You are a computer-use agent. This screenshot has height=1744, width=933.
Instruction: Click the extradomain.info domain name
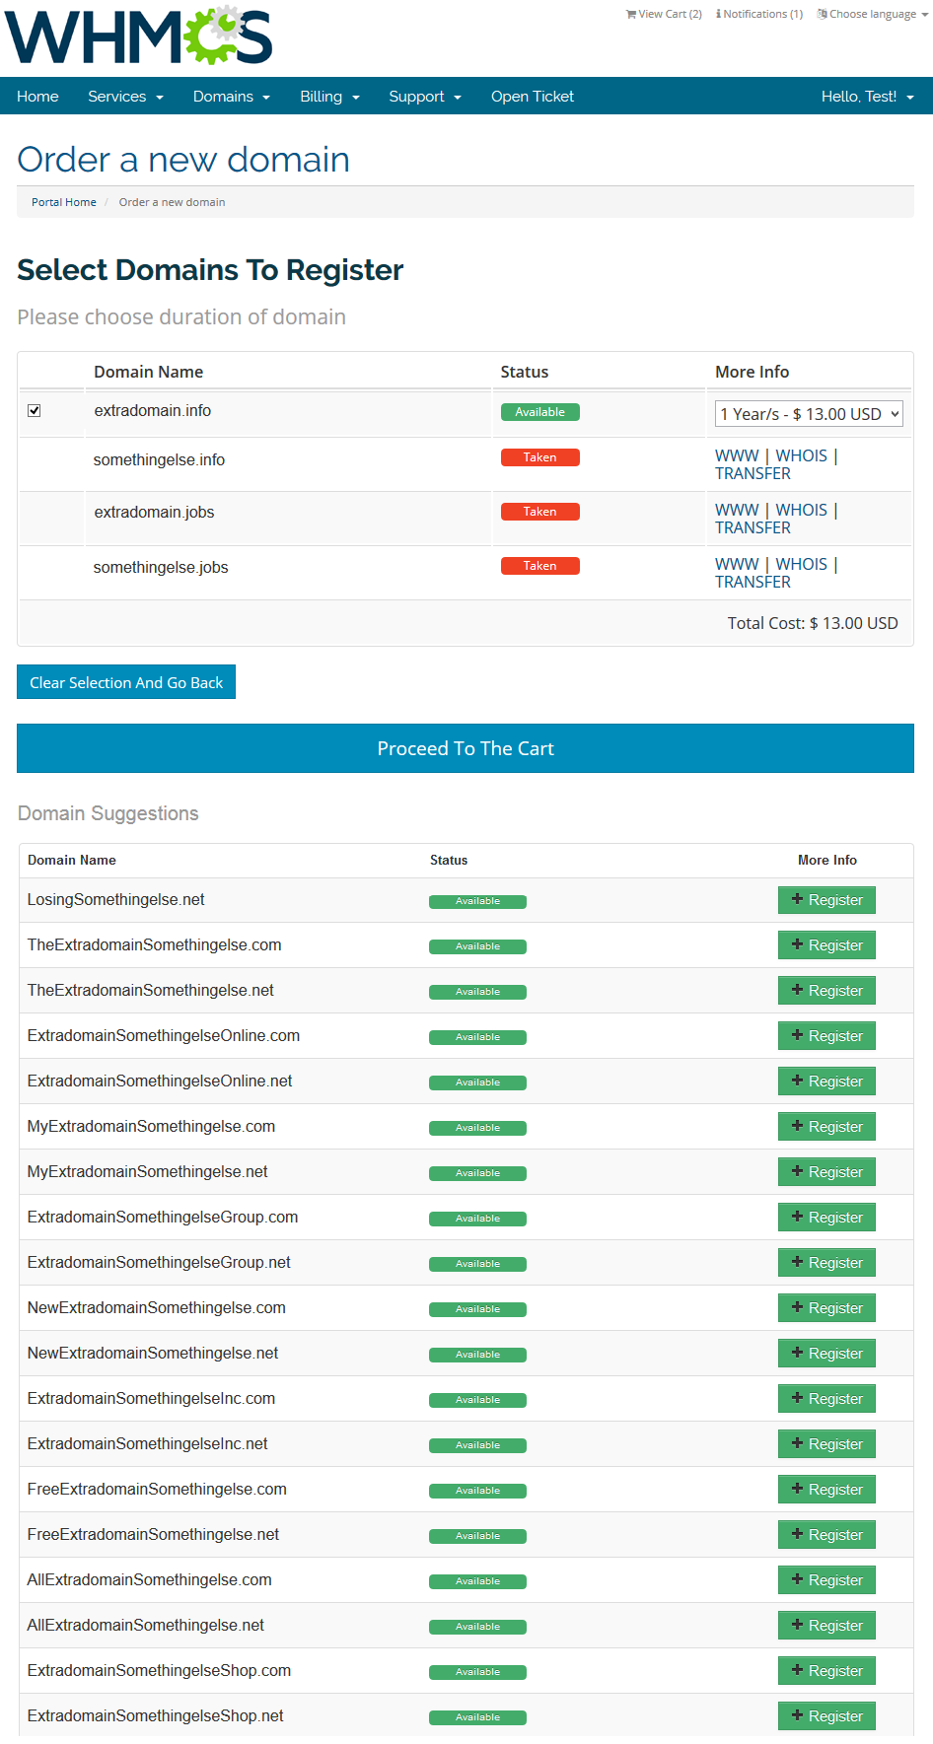pos(152,411)
